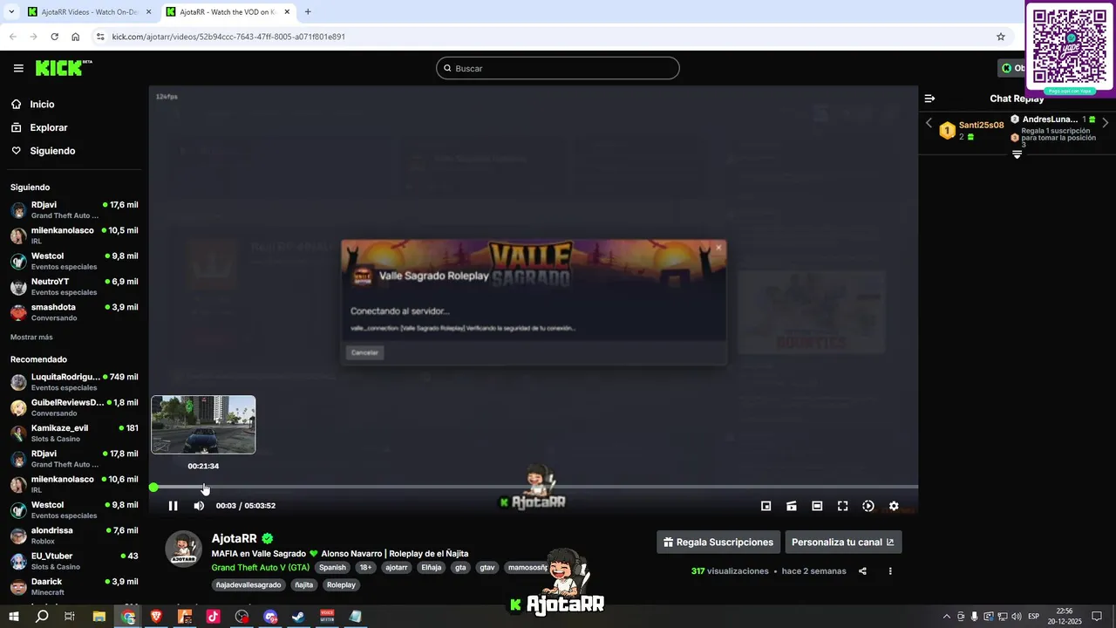Screen dimensions: 1116x628
Task: Select the Roleplay tag
Action: (x=341, y=585)
